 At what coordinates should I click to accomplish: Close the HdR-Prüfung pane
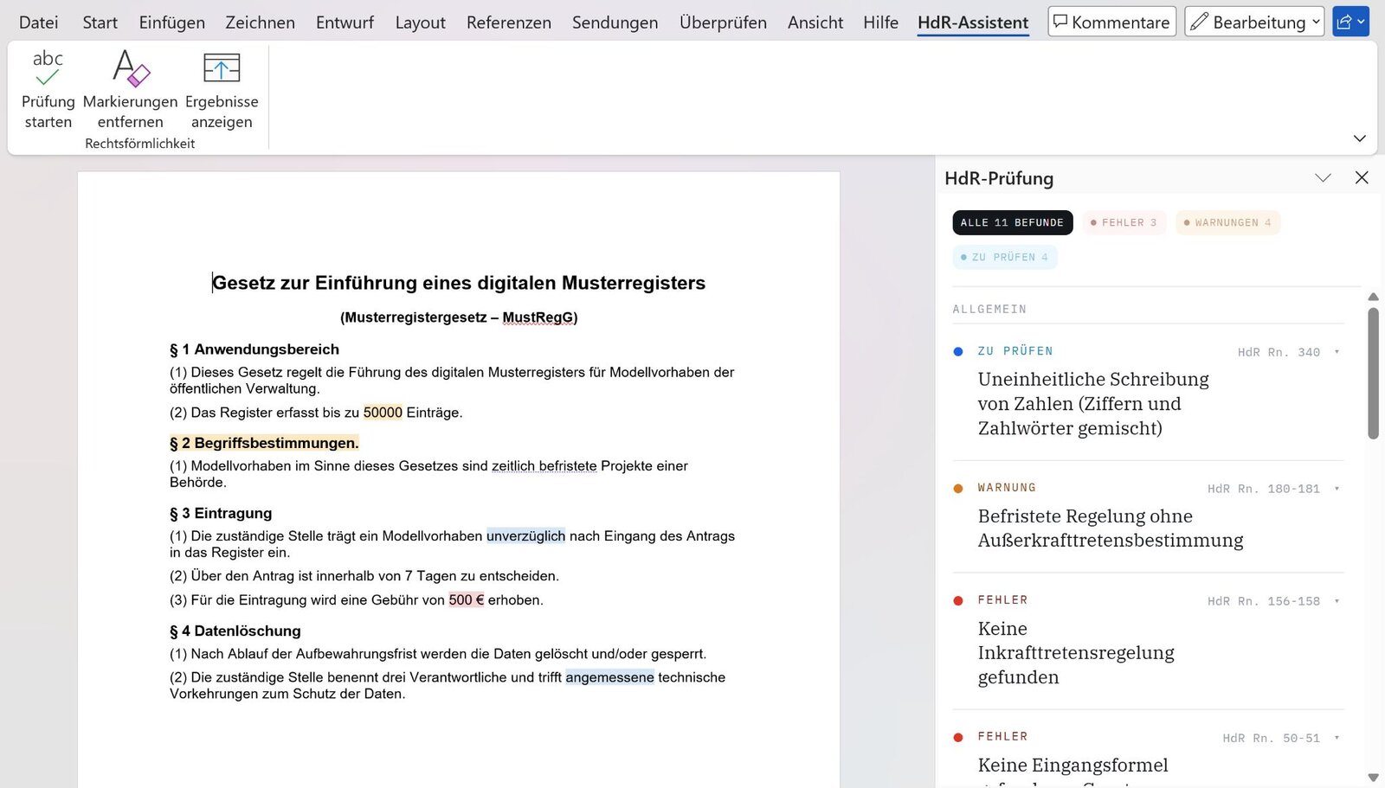click(x=1362, y=178)
